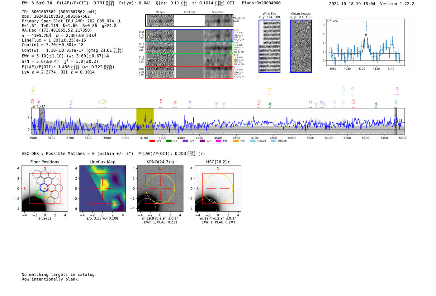The height and width of the screenshot is (296, 436).
Task: Click the 'LyA z = 2.3774' text
Action: (x=39, y=72)
